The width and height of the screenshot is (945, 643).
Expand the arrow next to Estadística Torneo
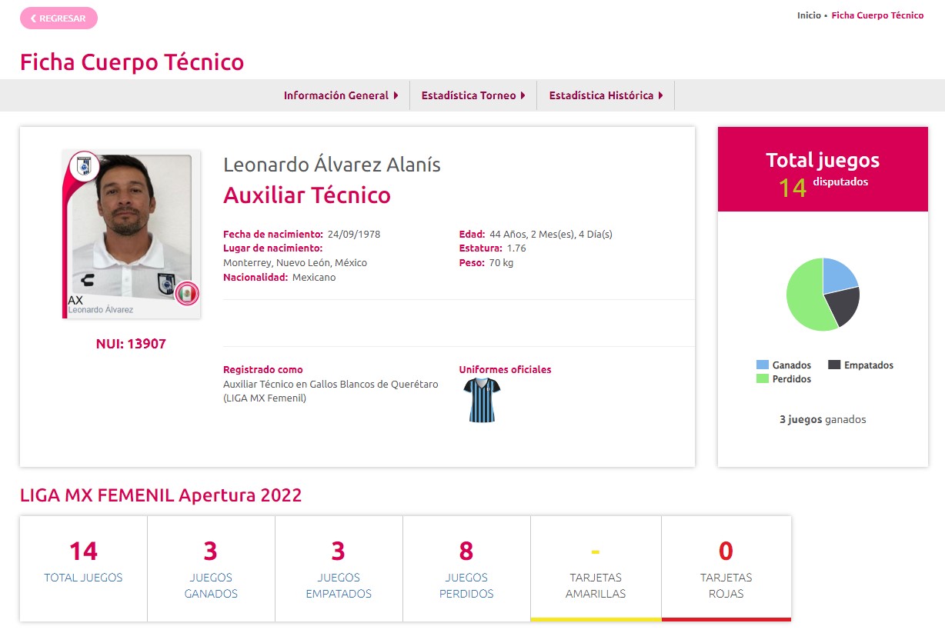(523, 95)
